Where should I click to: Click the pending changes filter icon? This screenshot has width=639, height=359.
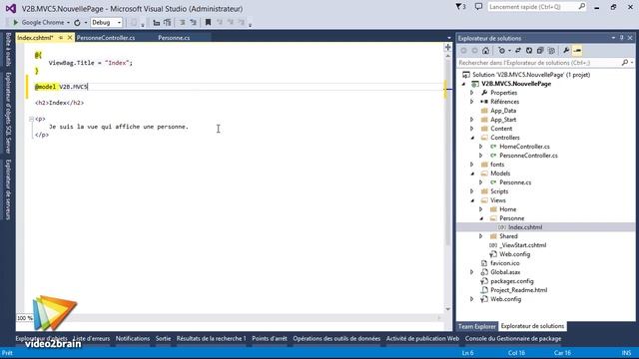[501, 51]
